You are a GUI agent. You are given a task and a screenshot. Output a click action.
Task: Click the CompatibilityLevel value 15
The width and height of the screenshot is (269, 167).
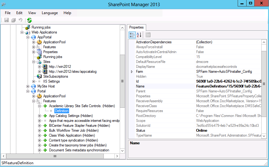pos(198,57)
